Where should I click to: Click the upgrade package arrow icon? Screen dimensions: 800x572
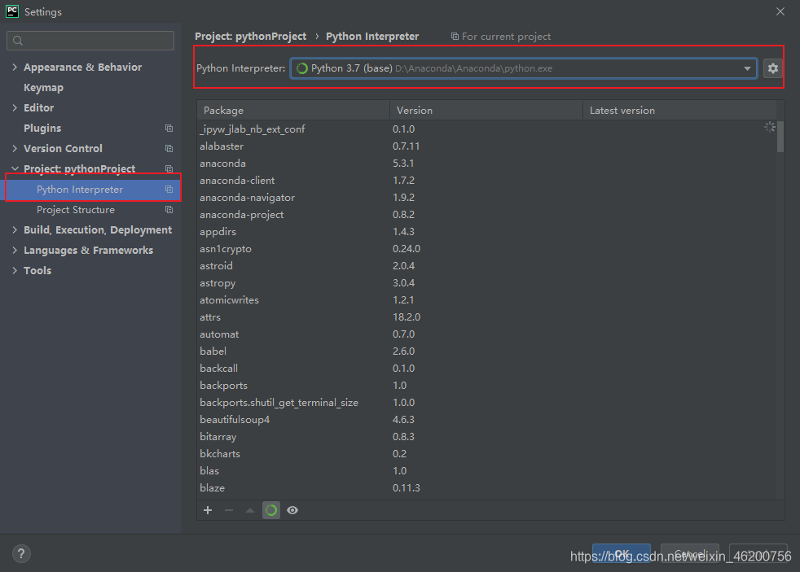pos(249,510)
